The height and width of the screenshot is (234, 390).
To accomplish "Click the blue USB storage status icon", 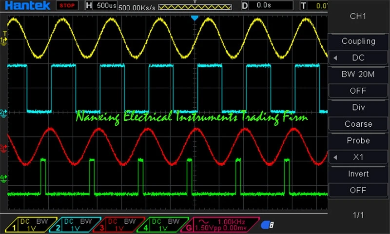I will [x=267, y=225].
